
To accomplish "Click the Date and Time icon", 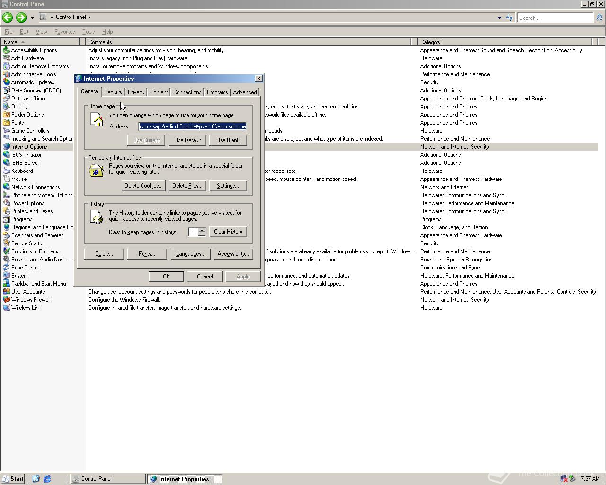I will pos(6,99).
